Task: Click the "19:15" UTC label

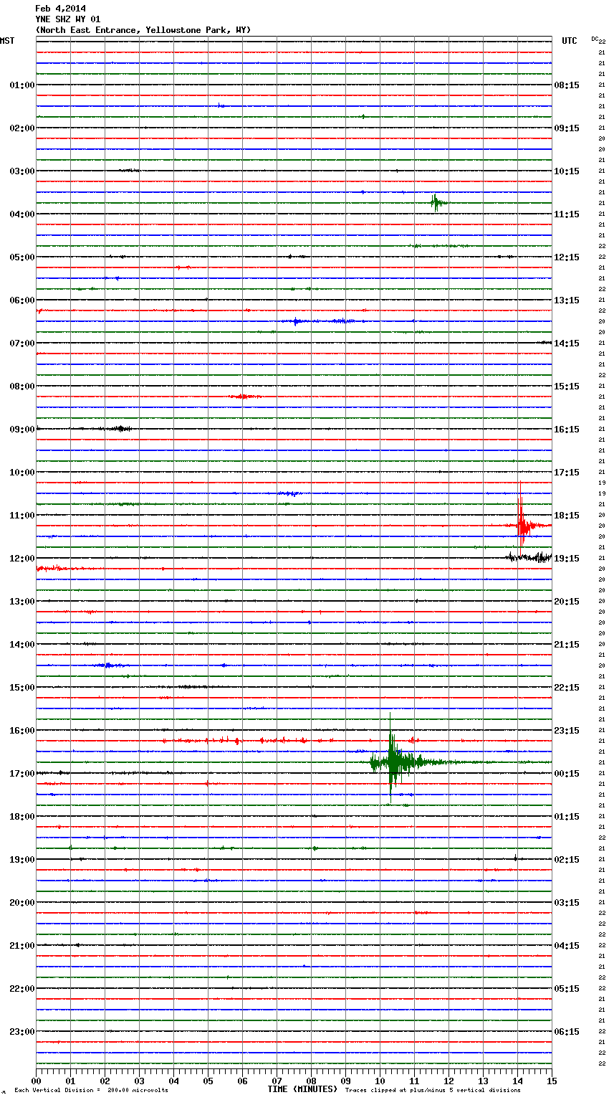Action: click(567, 559)
